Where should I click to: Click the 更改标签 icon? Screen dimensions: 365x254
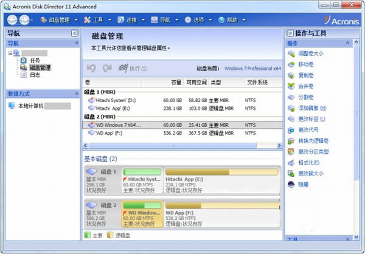tap(291, 119)
